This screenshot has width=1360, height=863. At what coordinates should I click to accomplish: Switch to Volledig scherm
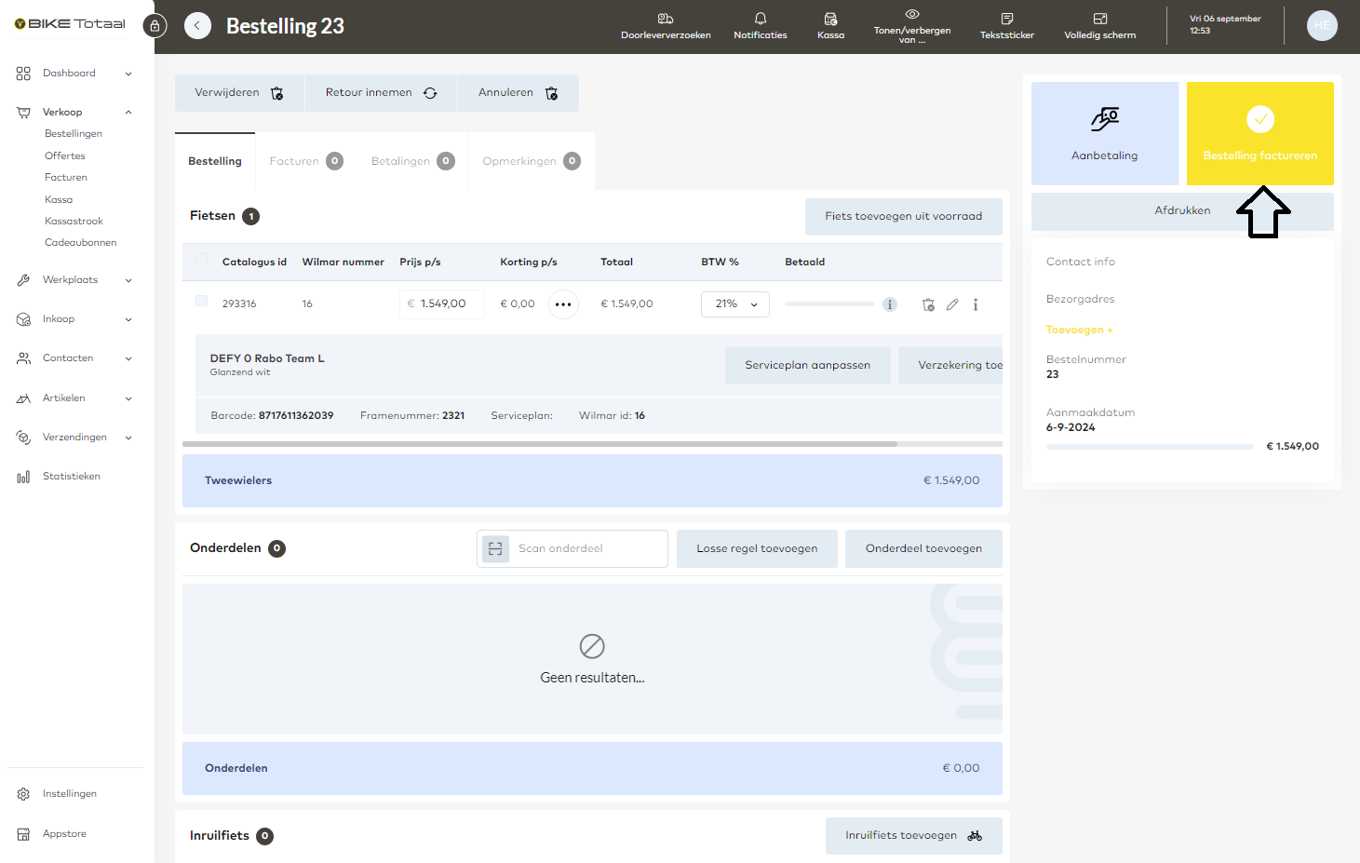1099,20
